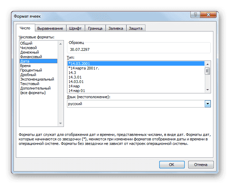This screenshot has height=185, width=230.
Task: Pick the 14.03.01 date type
Action: coord(136,82)
